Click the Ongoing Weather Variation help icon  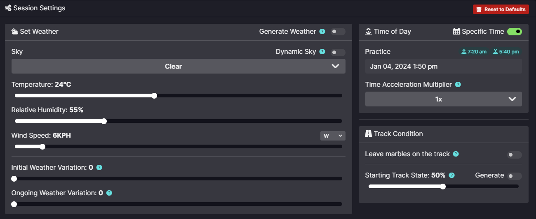[109, 193]
